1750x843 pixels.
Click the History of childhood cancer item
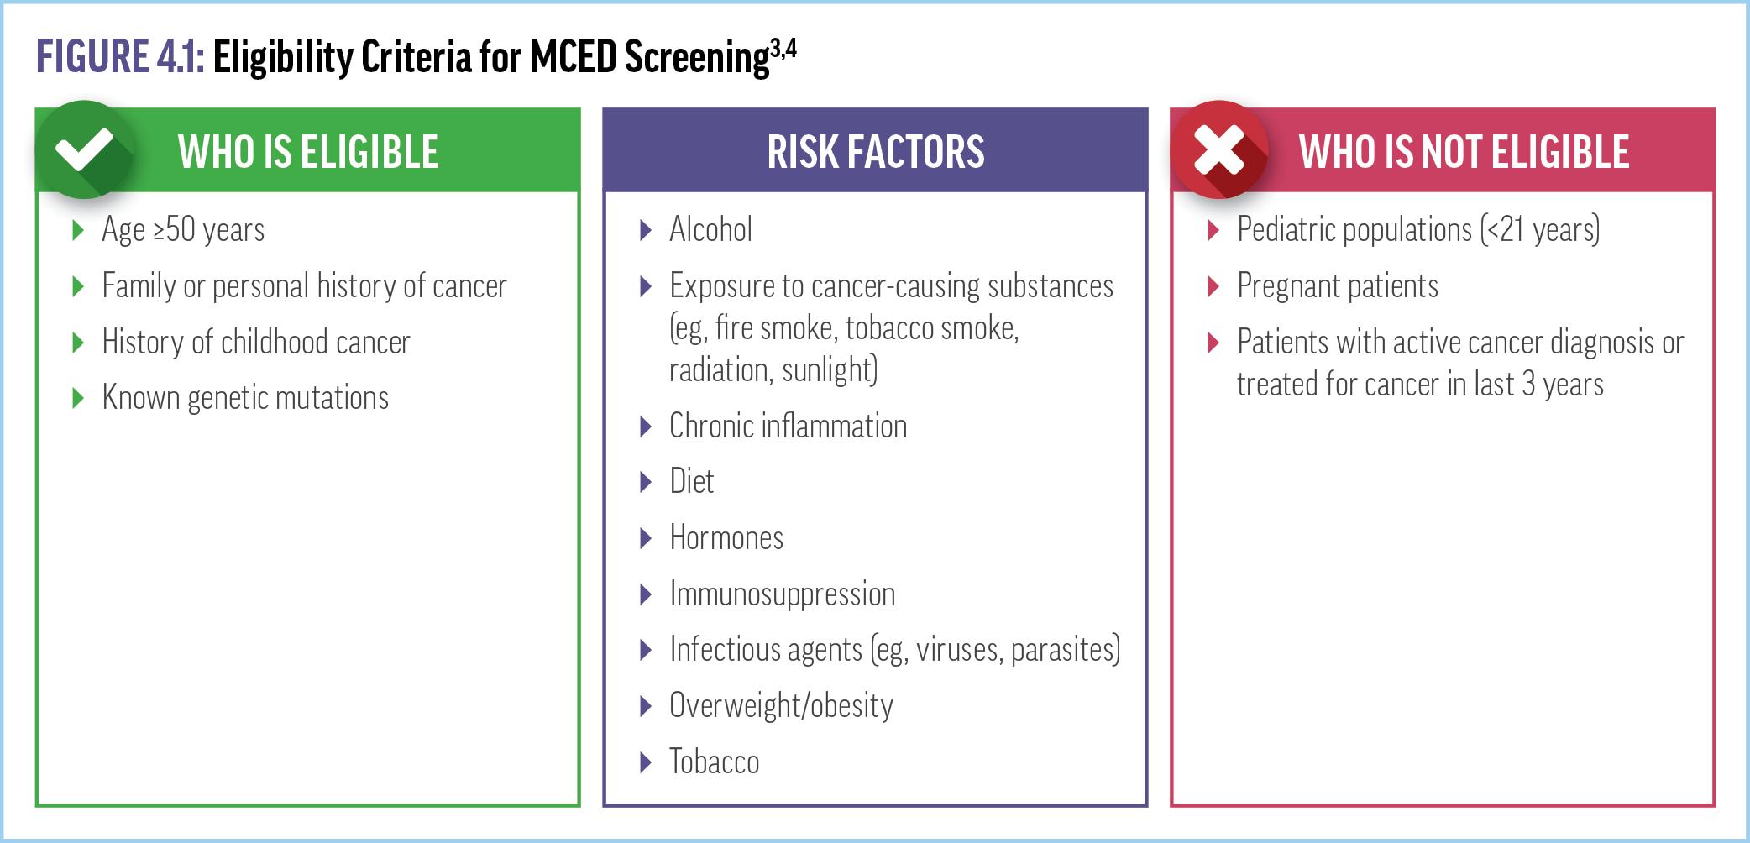coord(256,343)
